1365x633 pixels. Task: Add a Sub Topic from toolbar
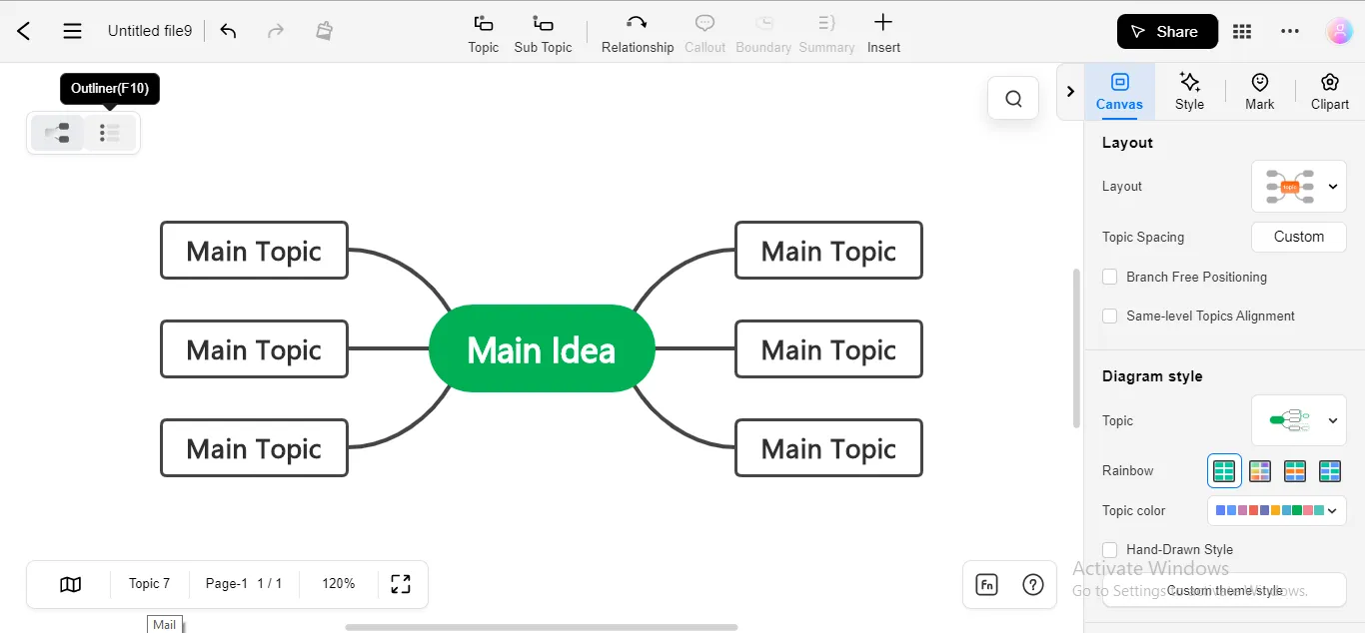click(x=543, y=34)
